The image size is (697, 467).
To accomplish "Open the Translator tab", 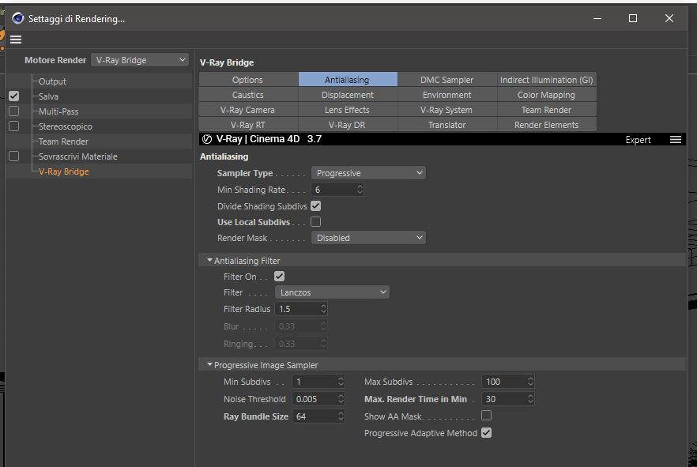I will coord(447,125).
